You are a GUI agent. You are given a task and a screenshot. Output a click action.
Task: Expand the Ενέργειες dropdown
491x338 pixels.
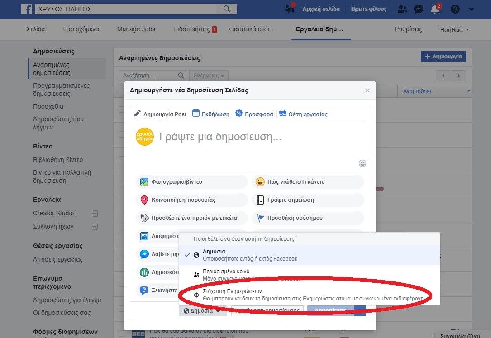point(209,76)
